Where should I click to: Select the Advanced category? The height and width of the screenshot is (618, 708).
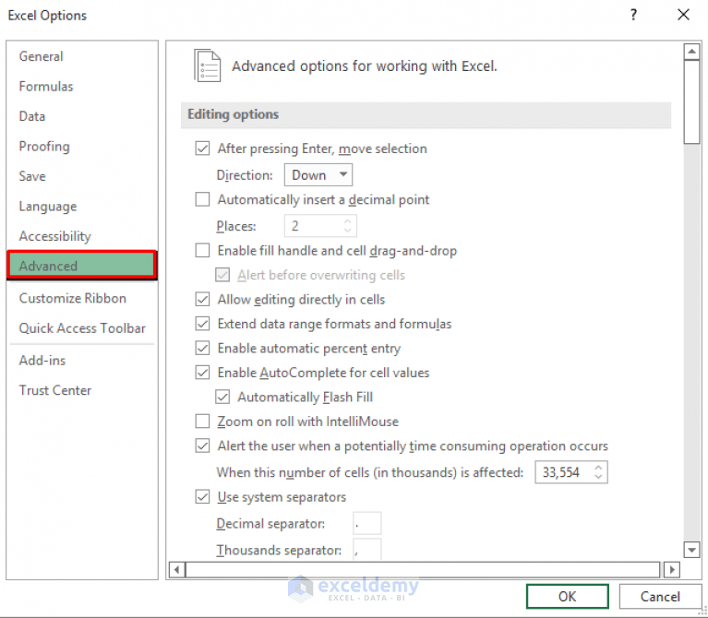tap(82, 266)
